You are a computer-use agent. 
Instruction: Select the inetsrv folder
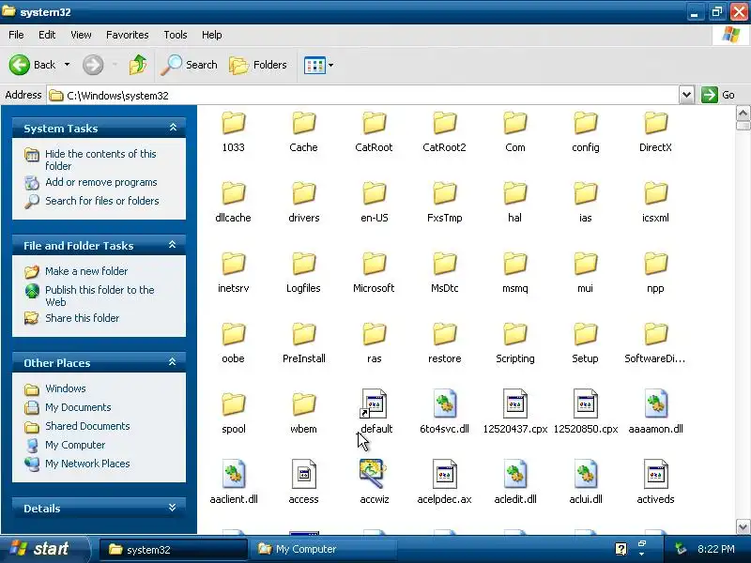[233, 273]
